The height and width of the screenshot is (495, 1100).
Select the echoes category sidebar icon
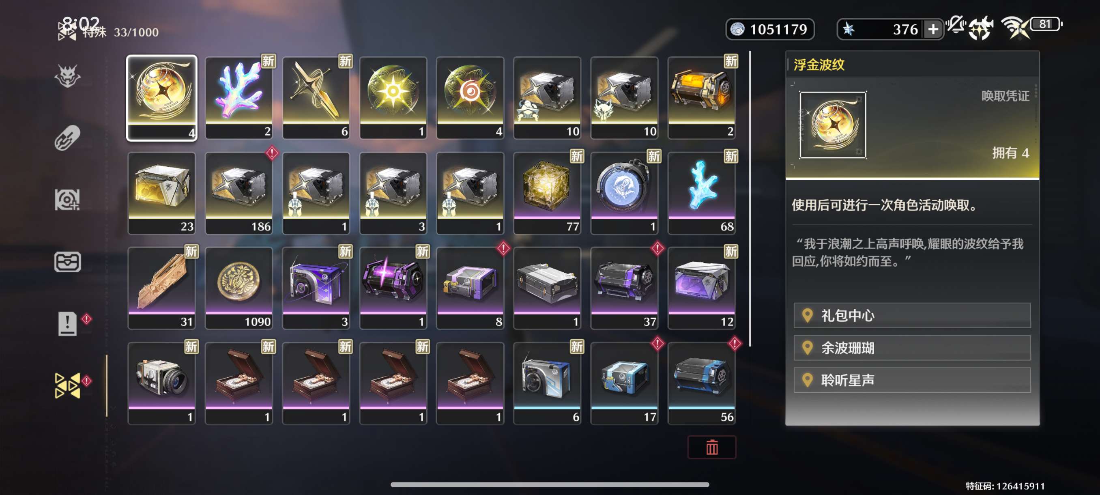[x=67, y=200]
